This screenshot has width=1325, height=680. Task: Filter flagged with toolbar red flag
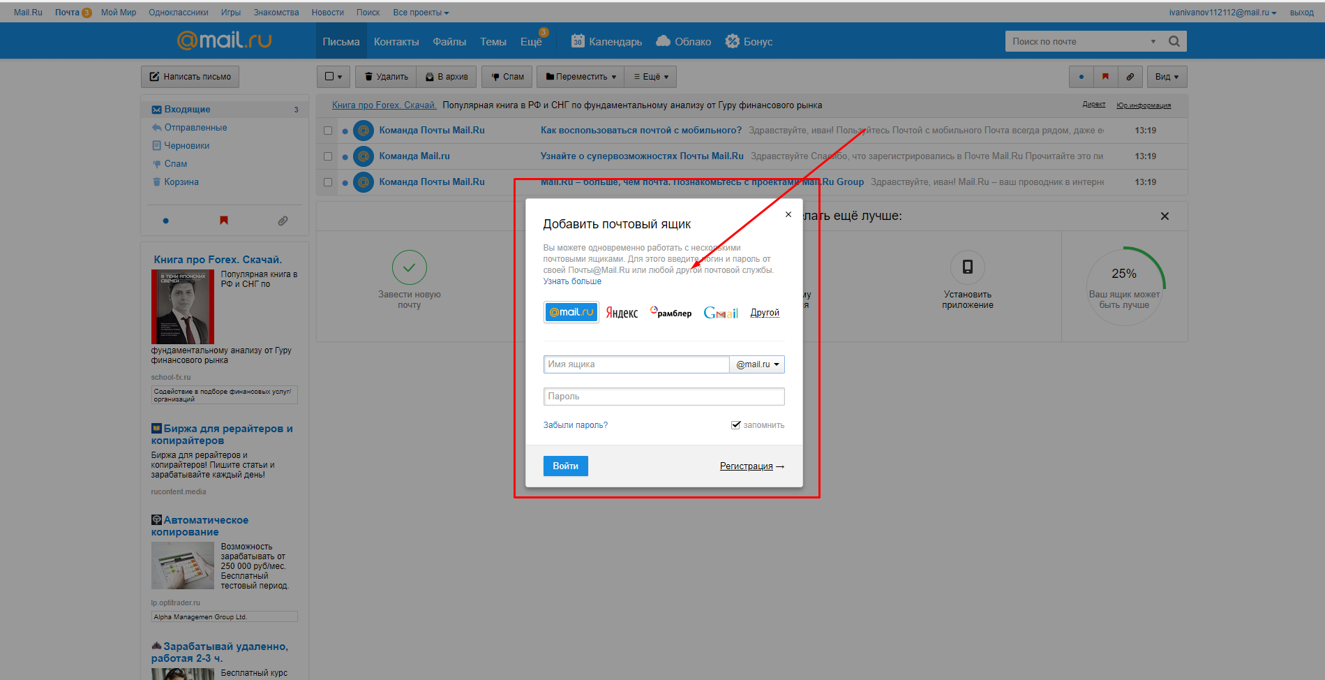click(x=1105, y=77)
